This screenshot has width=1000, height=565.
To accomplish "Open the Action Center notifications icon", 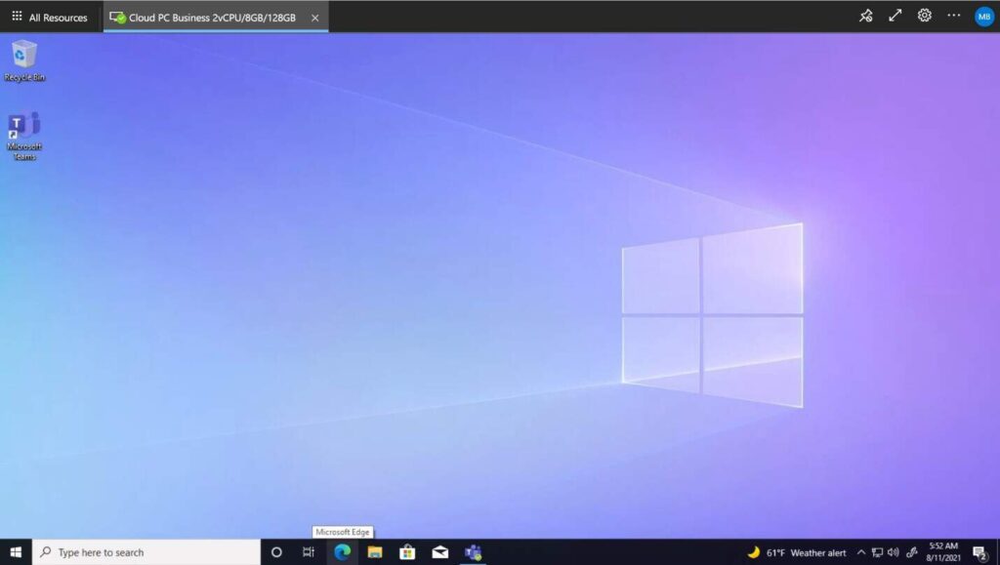I will [980, 552].
